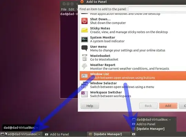Select the 'Shut Down...' list entry text

100,19
